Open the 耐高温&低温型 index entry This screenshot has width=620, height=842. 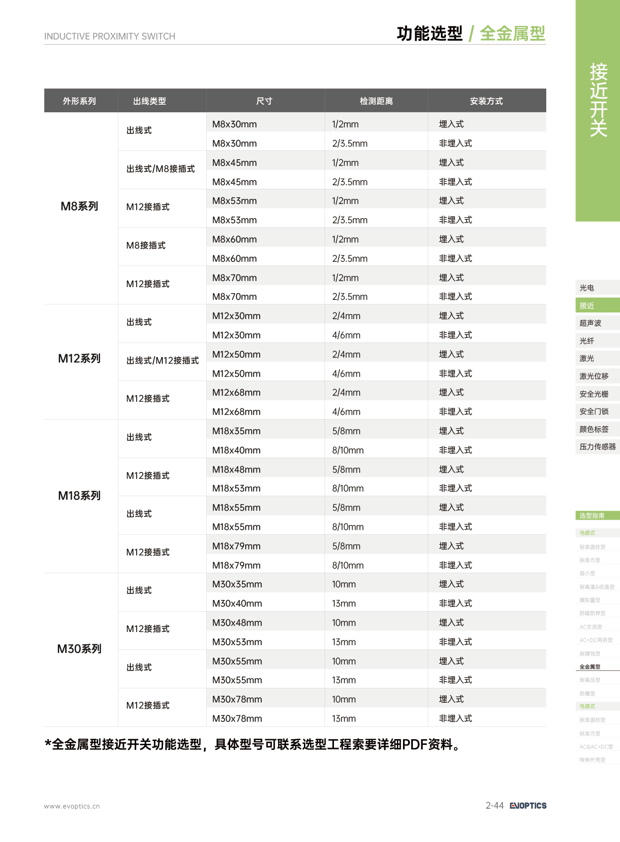pyautogui.click(x=597, y=587)
